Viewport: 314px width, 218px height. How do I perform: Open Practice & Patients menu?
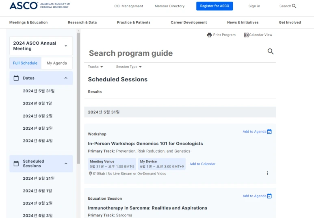click(x=134, y=22)
